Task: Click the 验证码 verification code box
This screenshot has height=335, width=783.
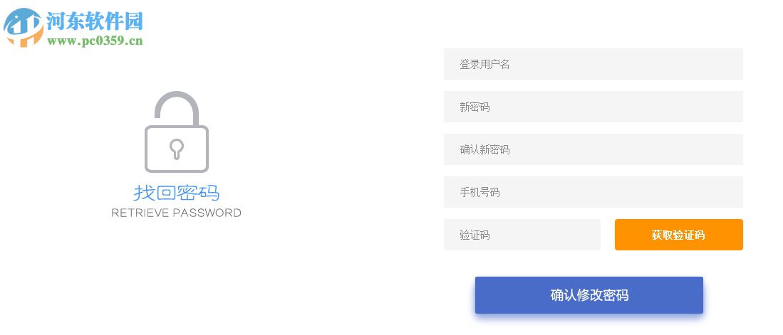Action: click(522, 235)
